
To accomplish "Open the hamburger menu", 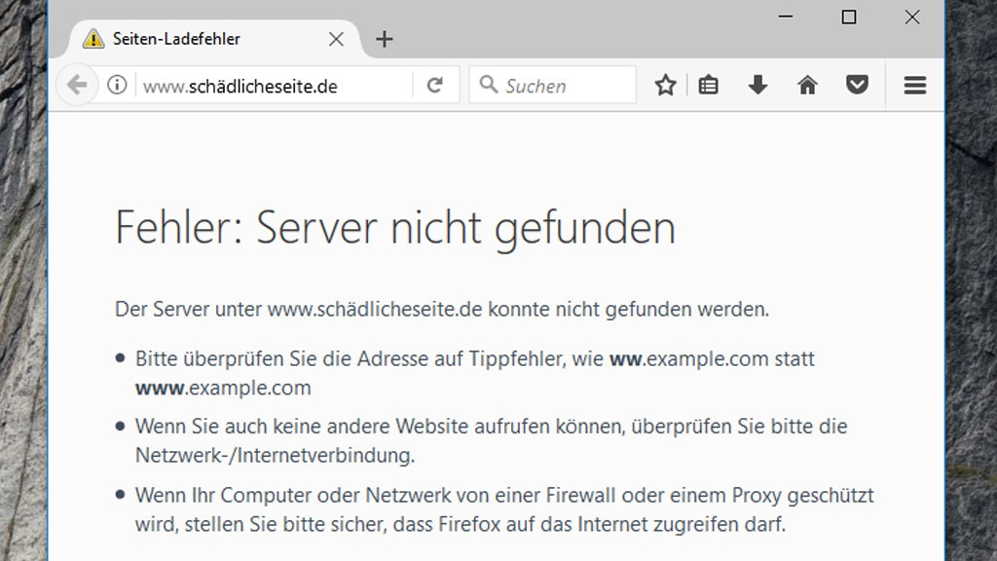I will point(915,85).
